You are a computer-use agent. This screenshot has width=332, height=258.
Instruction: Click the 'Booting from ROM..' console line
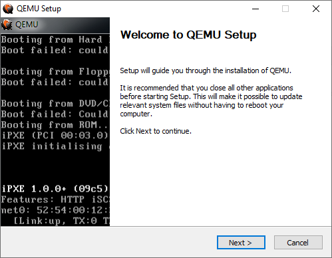pos(55,125)
